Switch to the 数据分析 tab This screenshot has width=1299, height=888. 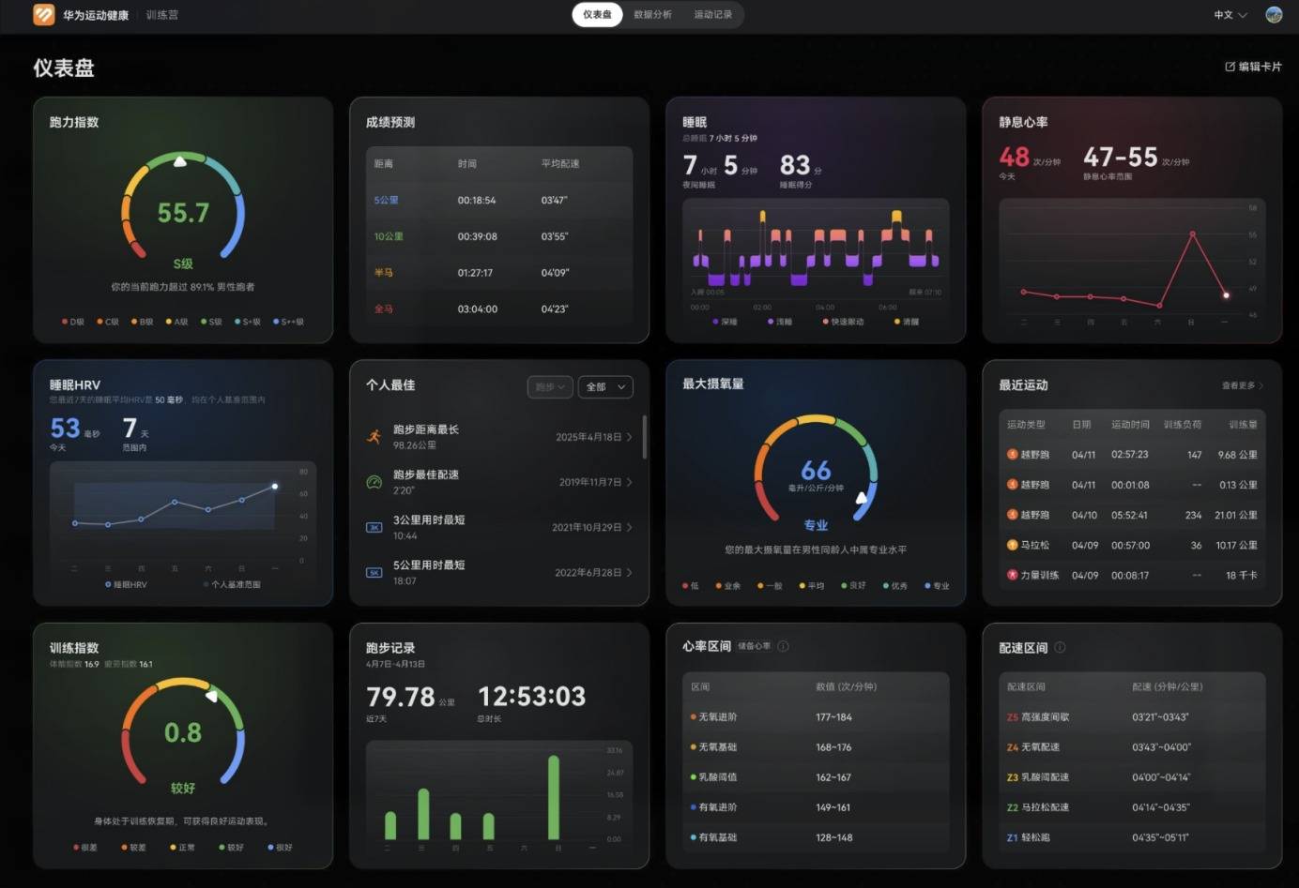(x=652, y=15)
